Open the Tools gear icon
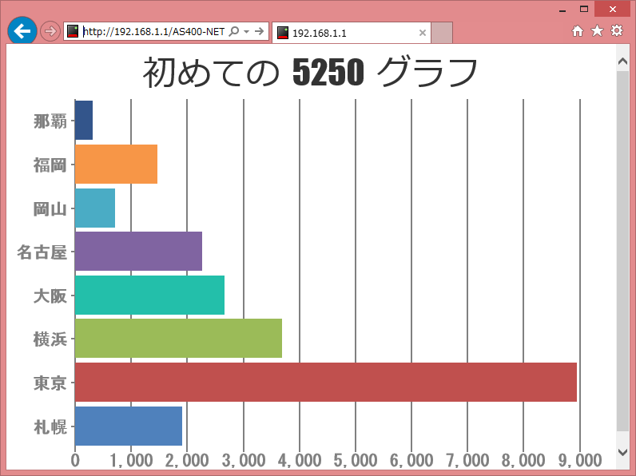This screenshot has height=476, width=636. click(617, 31)
